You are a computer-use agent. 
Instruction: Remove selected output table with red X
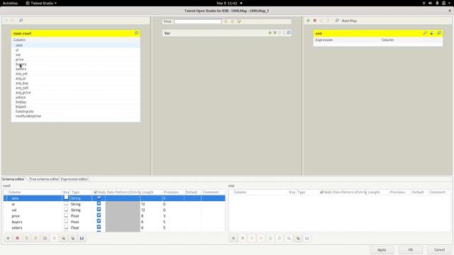pos(315,21)
